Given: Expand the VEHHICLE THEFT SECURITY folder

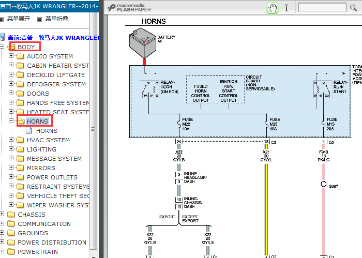Looking at the screenshot, I should click(x=11, y=195).
